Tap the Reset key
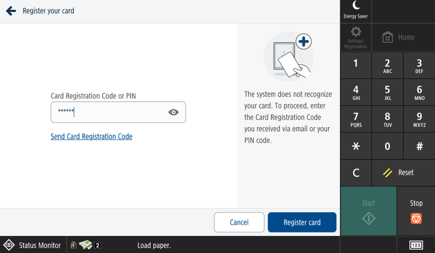The width and height of the screenshot is (435, 253). click(404, 173)
